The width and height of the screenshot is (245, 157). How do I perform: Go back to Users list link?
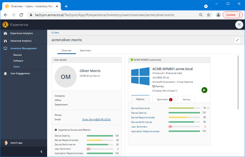[x=55, y=33]
